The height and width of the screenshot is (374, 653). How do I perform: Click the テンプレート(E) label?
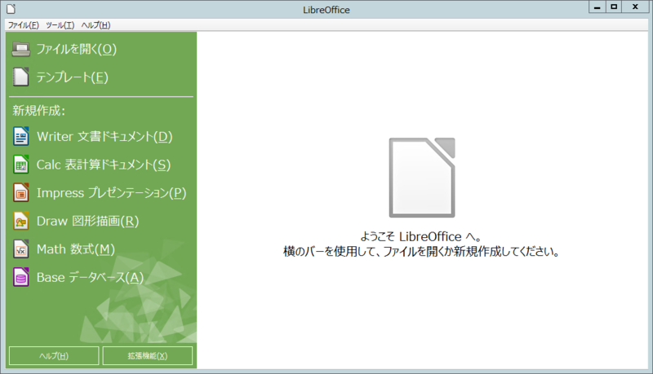point(73,77)
